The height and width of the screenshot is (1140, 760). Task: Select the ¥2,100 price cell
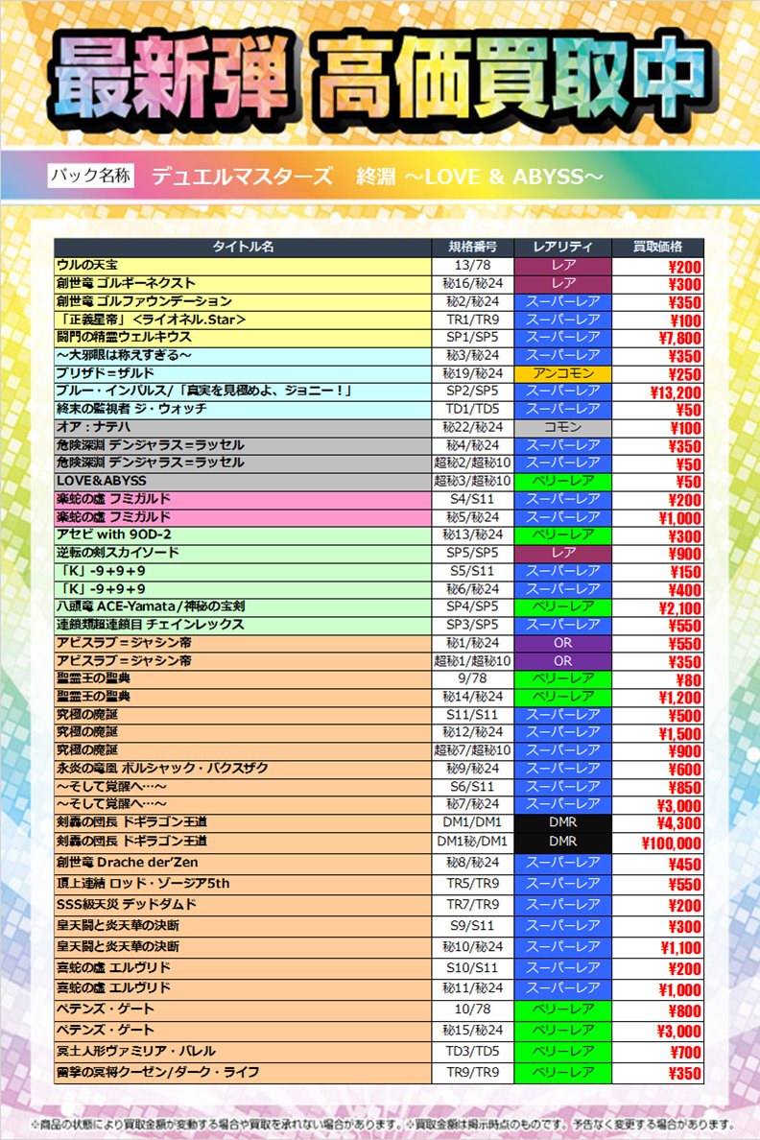point(657,607)
